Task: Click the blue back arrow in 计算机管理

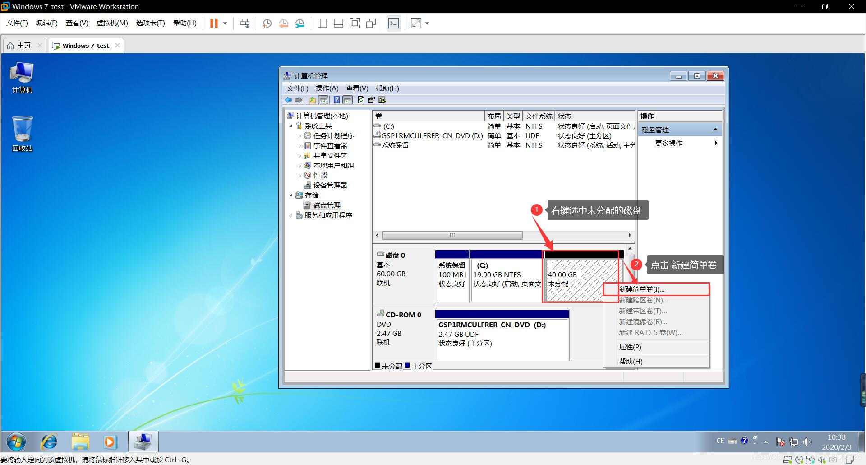Action: pyautogui.click(x=289, y=100)
